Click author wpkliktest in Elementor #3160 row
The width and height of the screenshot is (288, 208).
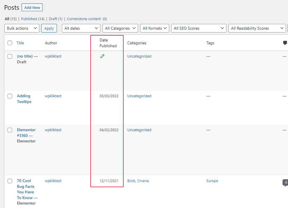[x=53, y=130]
